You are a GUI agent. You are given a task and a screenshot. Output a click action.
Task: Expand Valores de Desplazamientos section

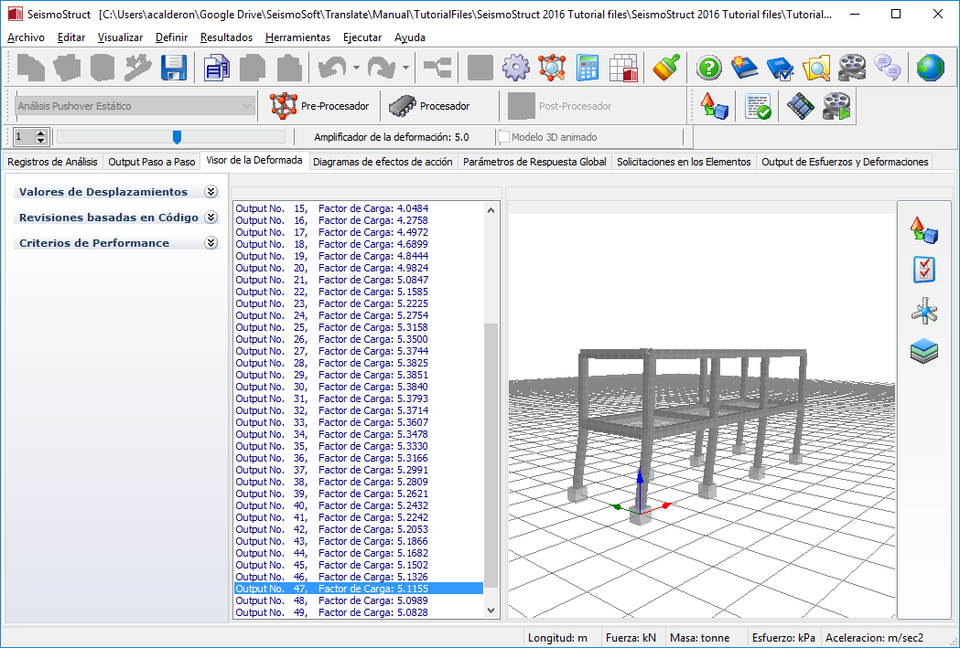210,192
